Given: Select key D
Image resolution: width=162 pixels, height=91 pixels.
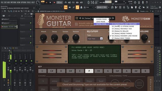Looking at the screenshot, I should pos(61,71).
